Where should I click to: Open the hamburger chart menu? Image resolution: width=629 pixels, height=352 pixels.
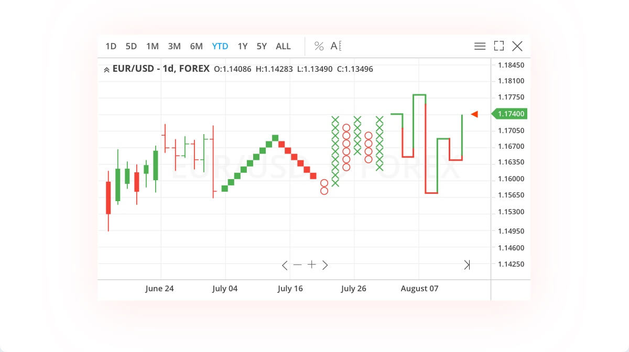tap(480, 46)
